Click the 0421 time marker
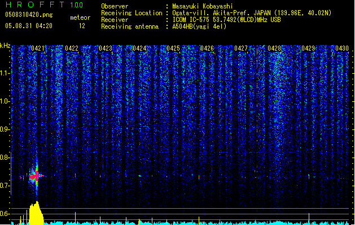This screenshot has height=225, width=355. 38,48
